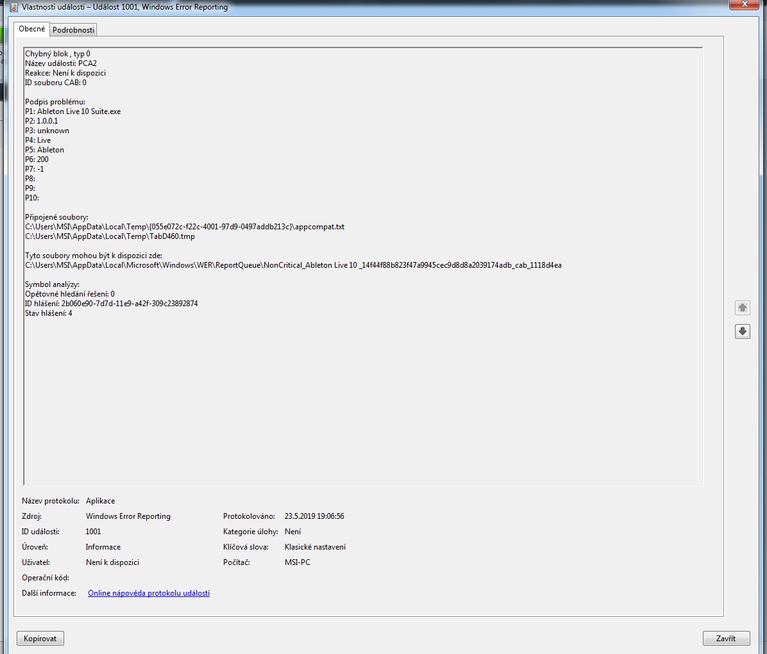Click the 'Windows Error Reporting' source value
The width and height of the screenshot is (767, 654).
point(128,516)
